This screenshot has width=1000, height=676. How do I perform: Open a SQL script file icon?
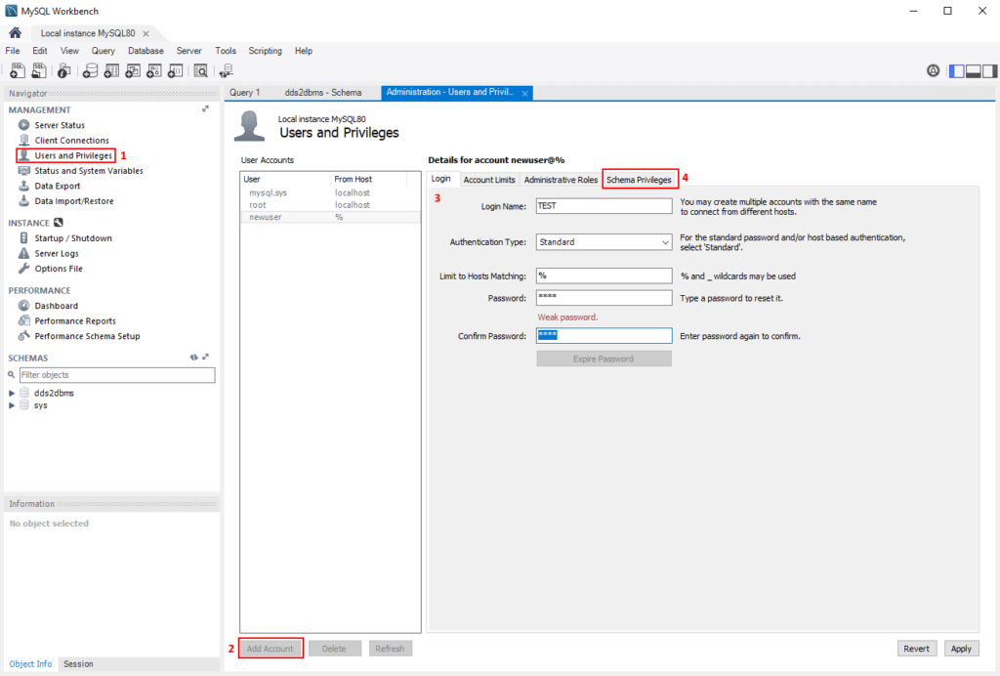coord(39,70)
